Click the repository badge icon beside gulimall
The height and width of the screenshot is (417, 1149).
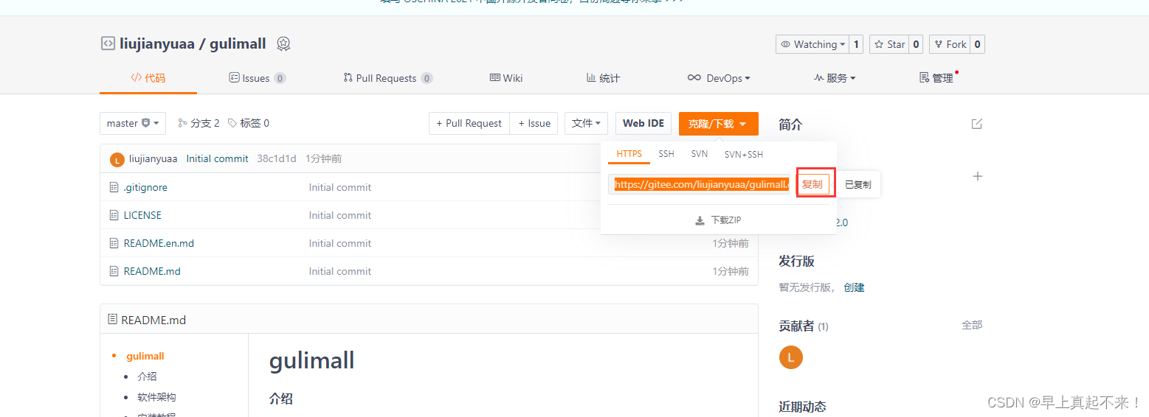[x=283, y=43]
